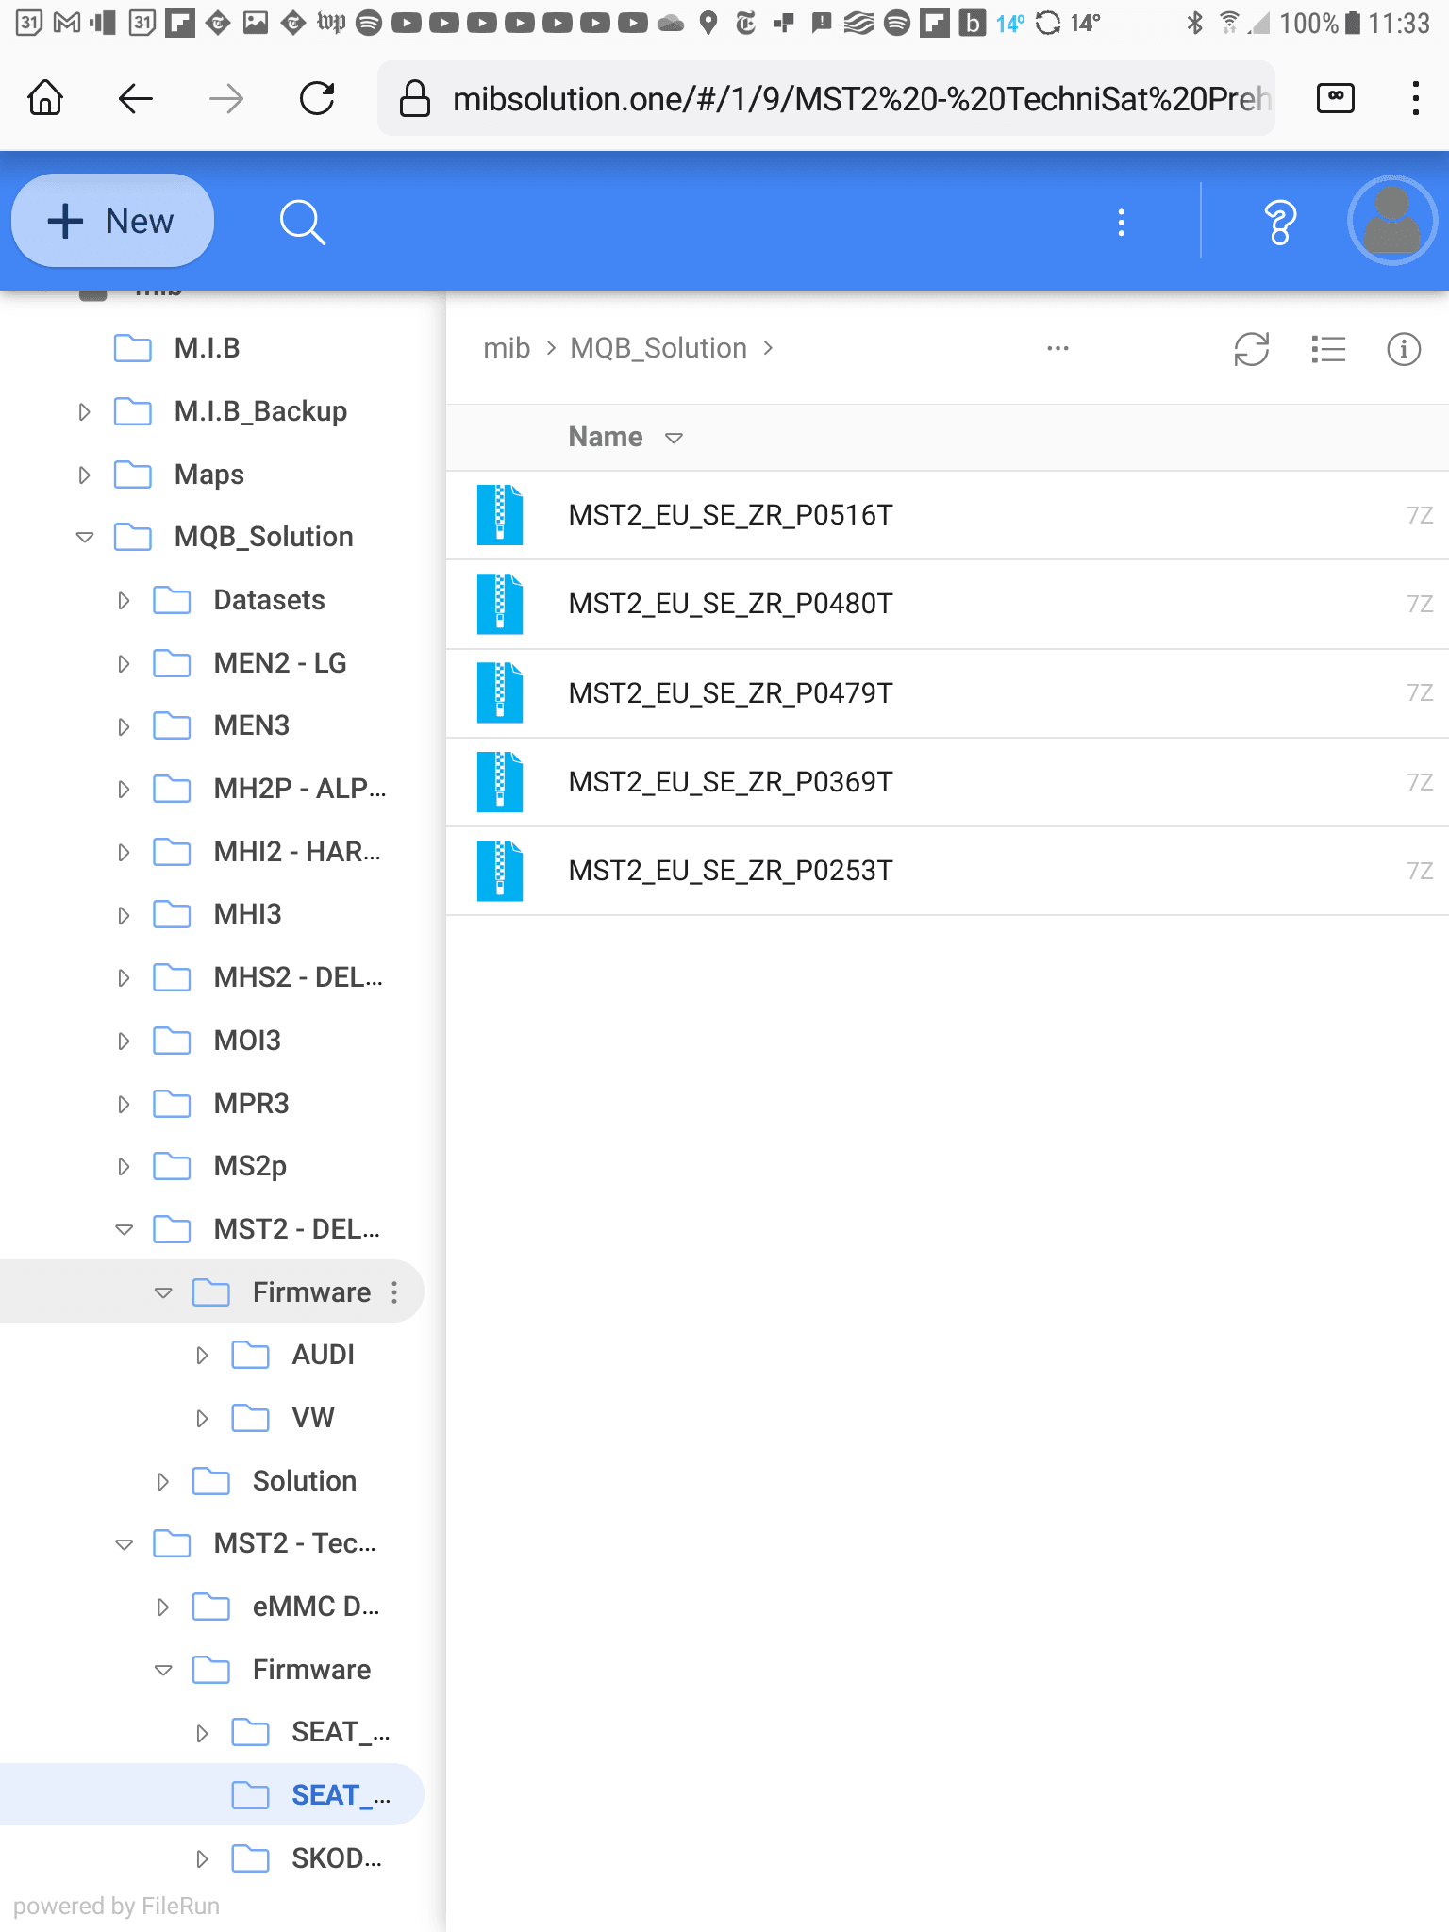
Task: Open the help question mark
Action: pyautogui.click(x=1279, y=223)
